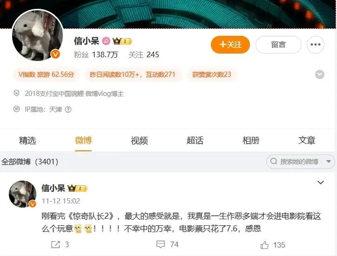Switch to the 相册 tab

(x=250, y=141)
